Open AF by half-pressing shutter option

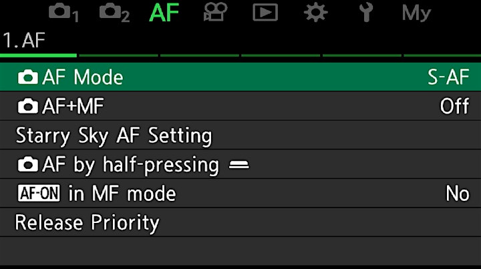click(x=240, y=164)
